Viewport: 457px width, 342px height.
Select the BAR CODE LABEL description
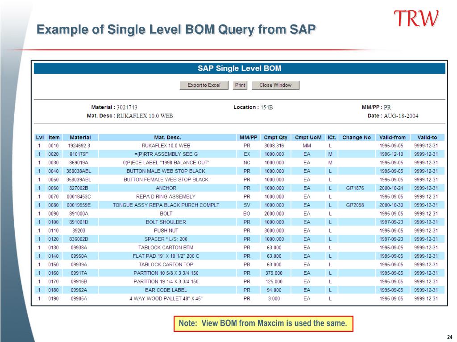click(166, 290)
